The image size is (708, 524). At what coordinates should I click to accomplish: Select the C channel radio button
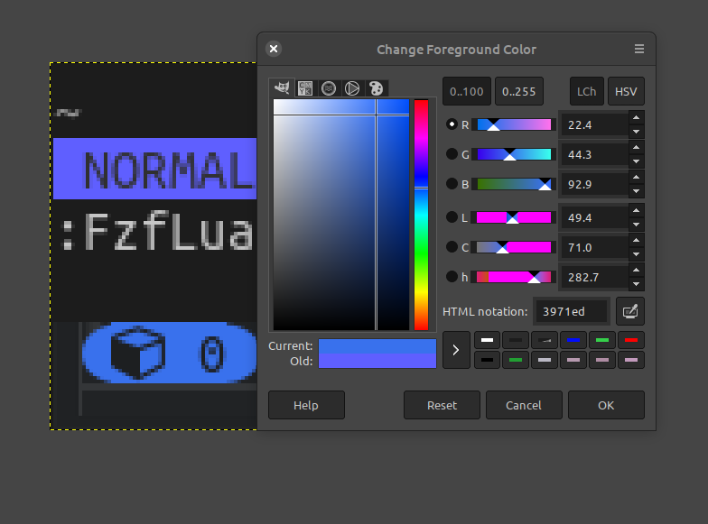coord(452,247)
